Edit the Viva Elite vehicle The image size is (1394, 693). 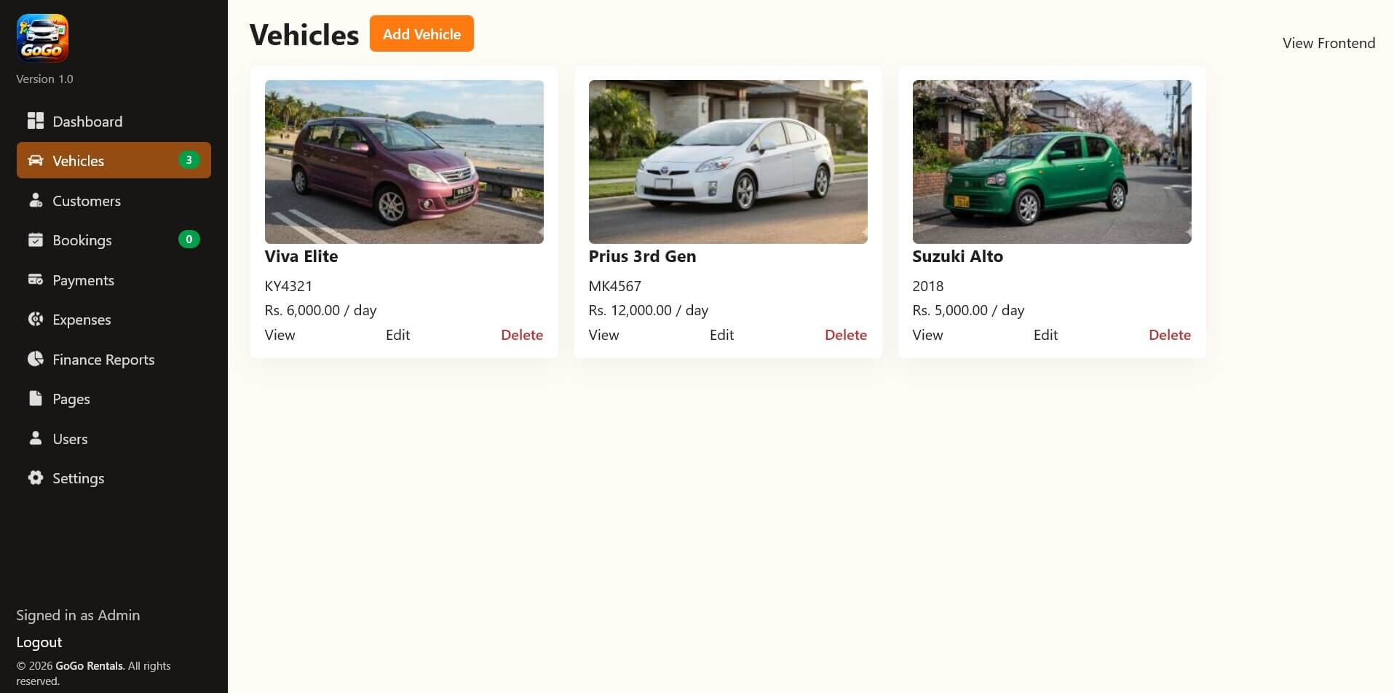click(x=397, y=335)
